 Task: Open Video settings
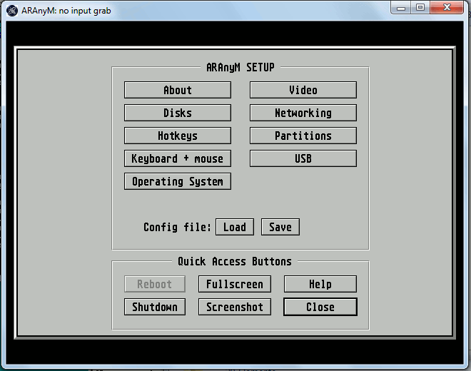pyautogui.click(x=303, y=90)
